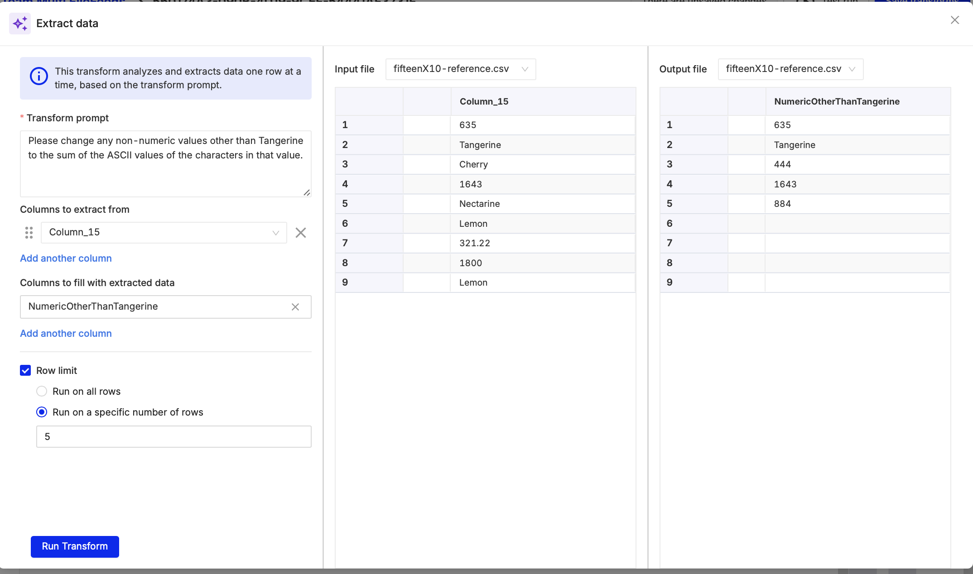Clear the NumericOtherThanTangerine fill column
The image size is (973, 574).
(x=295, y=307)
